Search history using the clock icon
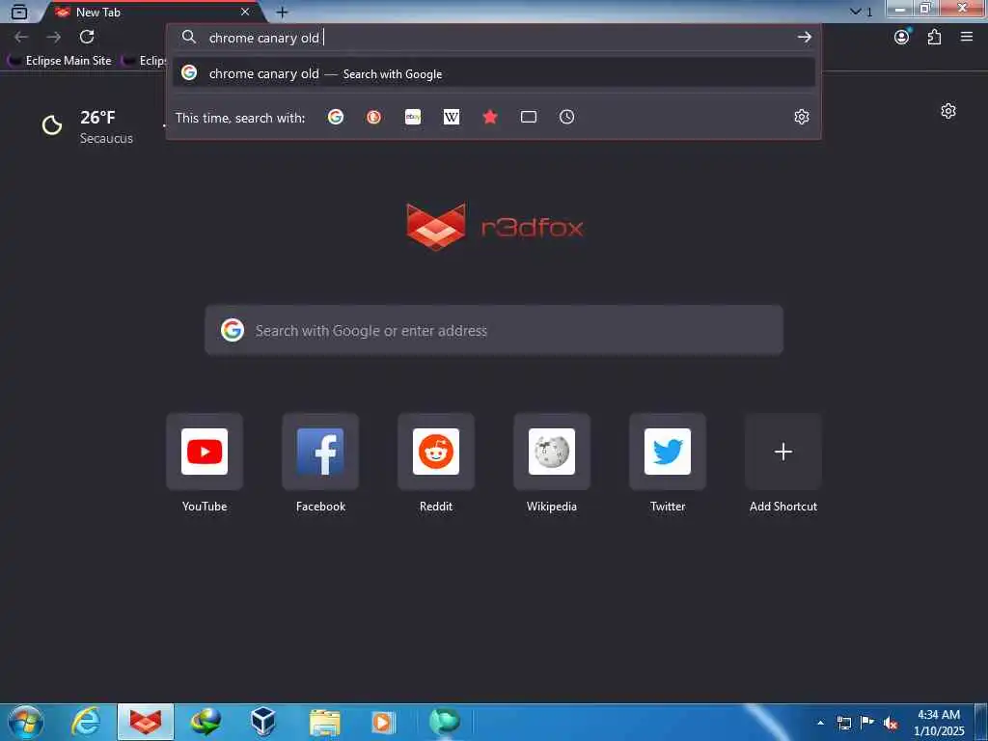Screen dimensions: 988x741 point(566,117)
